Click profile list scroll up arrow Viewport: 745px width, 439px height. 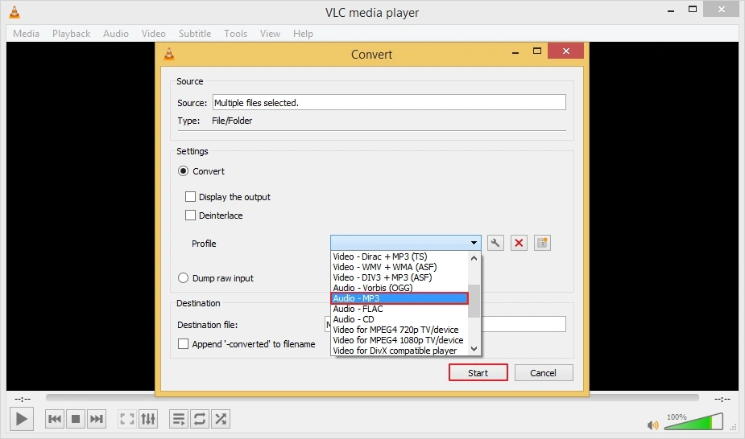point(474,258)
